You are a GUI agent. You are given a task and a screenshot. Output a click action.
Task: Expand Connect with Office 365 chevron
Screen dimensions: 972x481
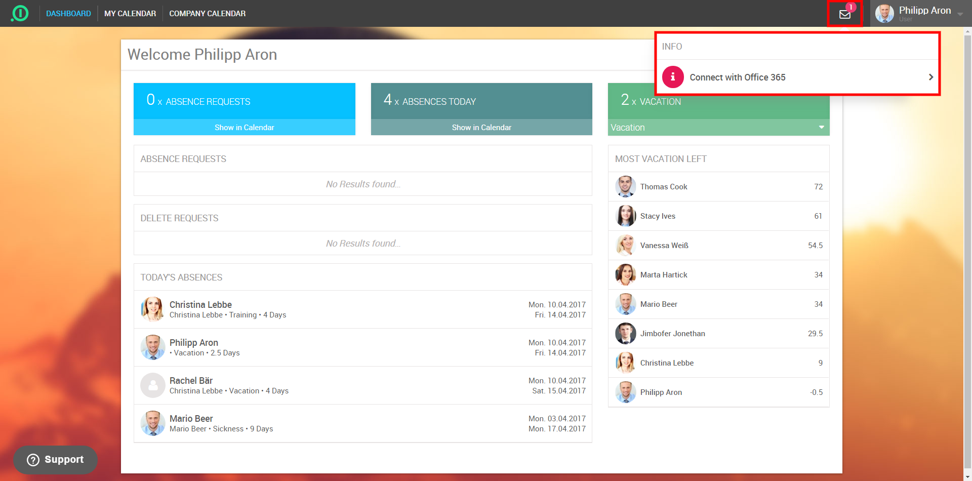pos(930,77)
